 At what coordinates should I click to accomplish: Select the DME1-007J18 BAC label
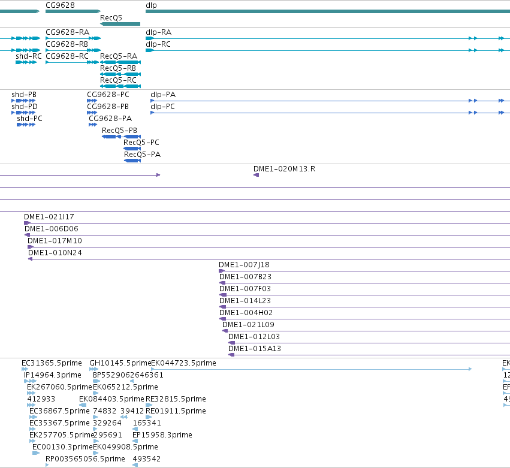pyautogui.click(x=245, y=265)
